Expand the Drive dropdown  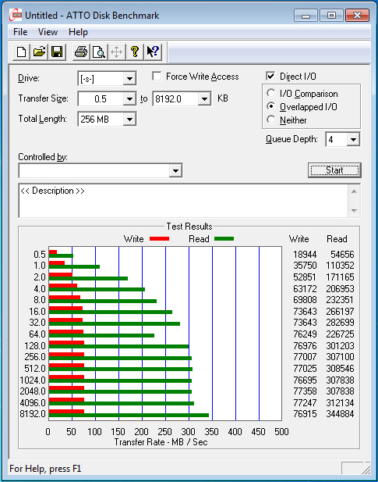point(129,79)
